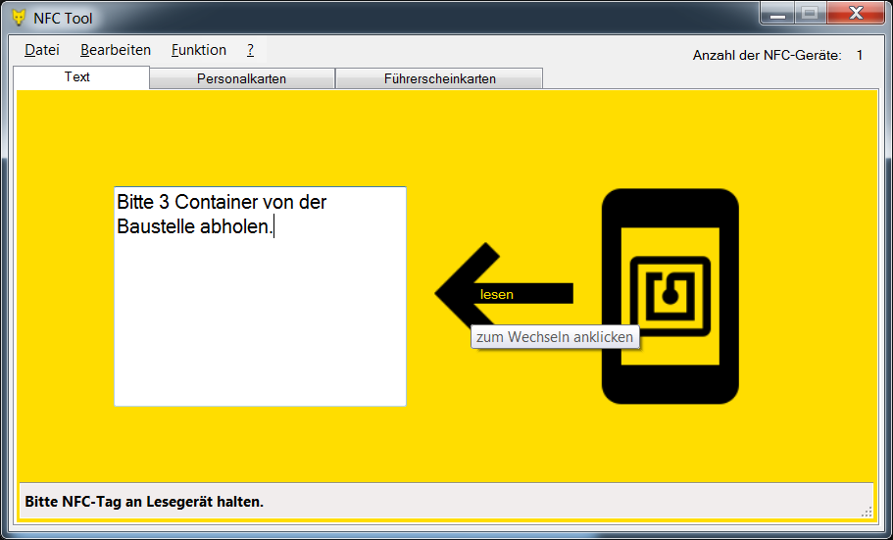
Task: Maximize the NFC Tool window
Action: [x=809, y=14]
